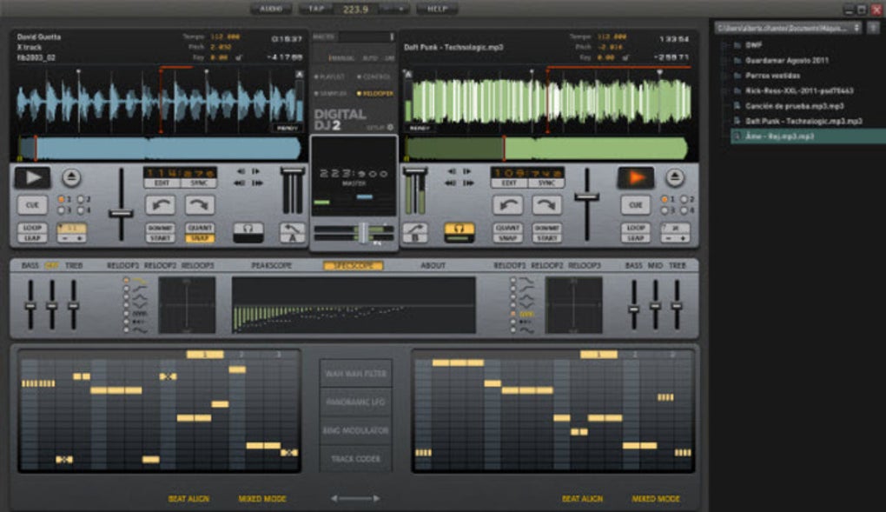Open the setup gear next to Digital DJ 2 logo
Screen dimensions: 886x512
[390, 127]
